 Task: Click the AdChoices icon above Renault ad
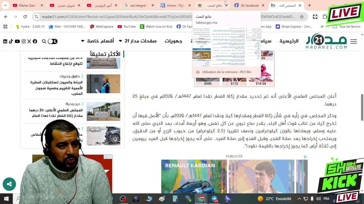click(x=305, y=157)
